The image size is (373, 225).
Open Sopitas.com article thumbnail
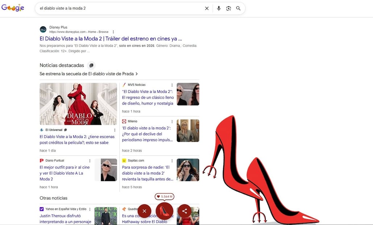(188, 170)
